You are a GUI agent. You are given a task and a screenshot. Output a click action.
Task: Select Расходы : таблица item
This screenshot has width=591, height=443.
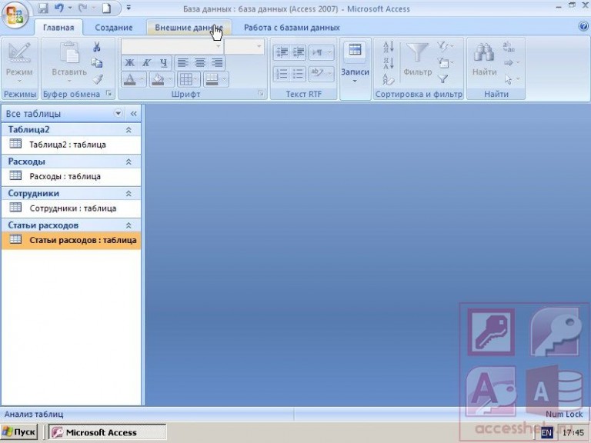pos(72,176)
